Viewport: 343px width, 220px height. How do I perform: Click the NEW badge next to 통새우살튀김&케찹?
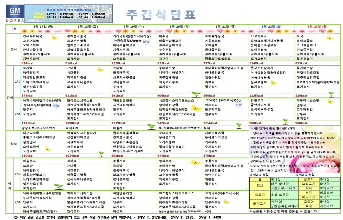coord(56,105)
